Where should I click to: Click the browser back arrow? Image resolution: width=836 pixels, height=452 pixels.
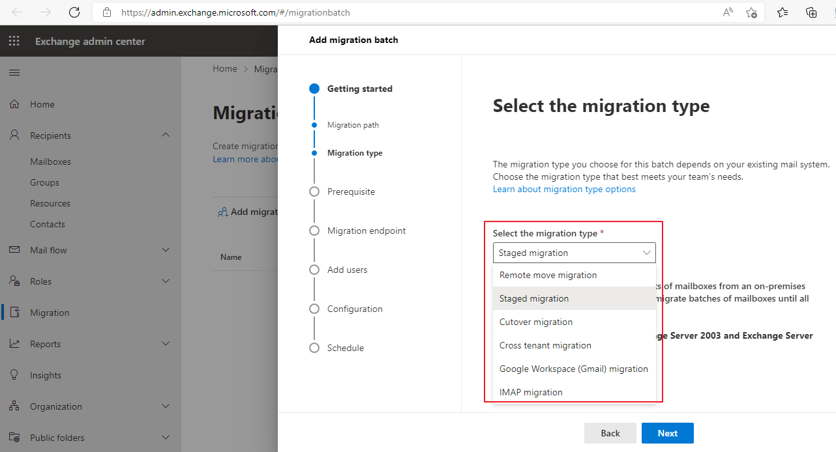[x=17, y=12]
